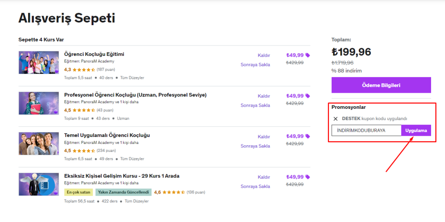Focus the coupon code input field

pyautogui.click(x=366, y=131)
